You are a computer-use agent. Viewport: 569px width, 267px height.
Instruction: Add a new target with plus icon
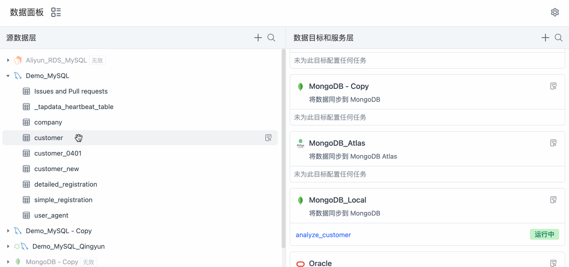545,38
